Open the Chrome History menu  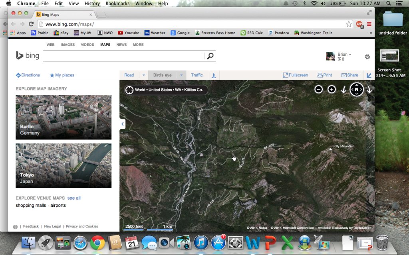point(92,3)
